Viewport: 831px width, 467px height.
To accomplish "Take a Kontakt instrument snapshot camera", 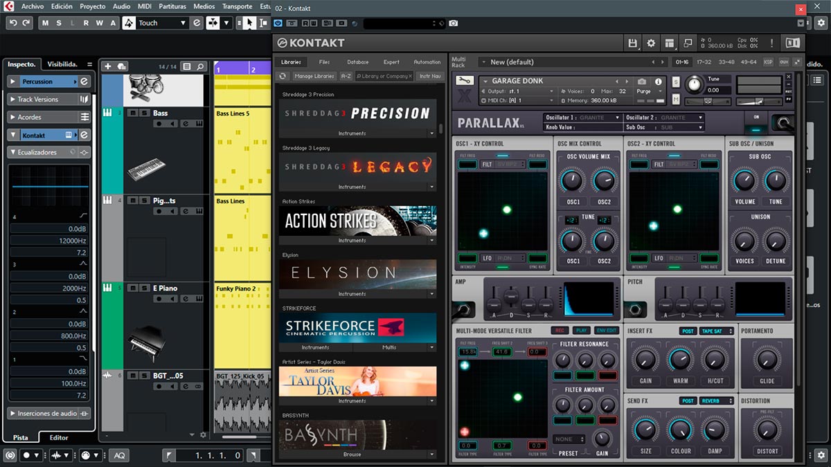I will click(x=642, y=82).
